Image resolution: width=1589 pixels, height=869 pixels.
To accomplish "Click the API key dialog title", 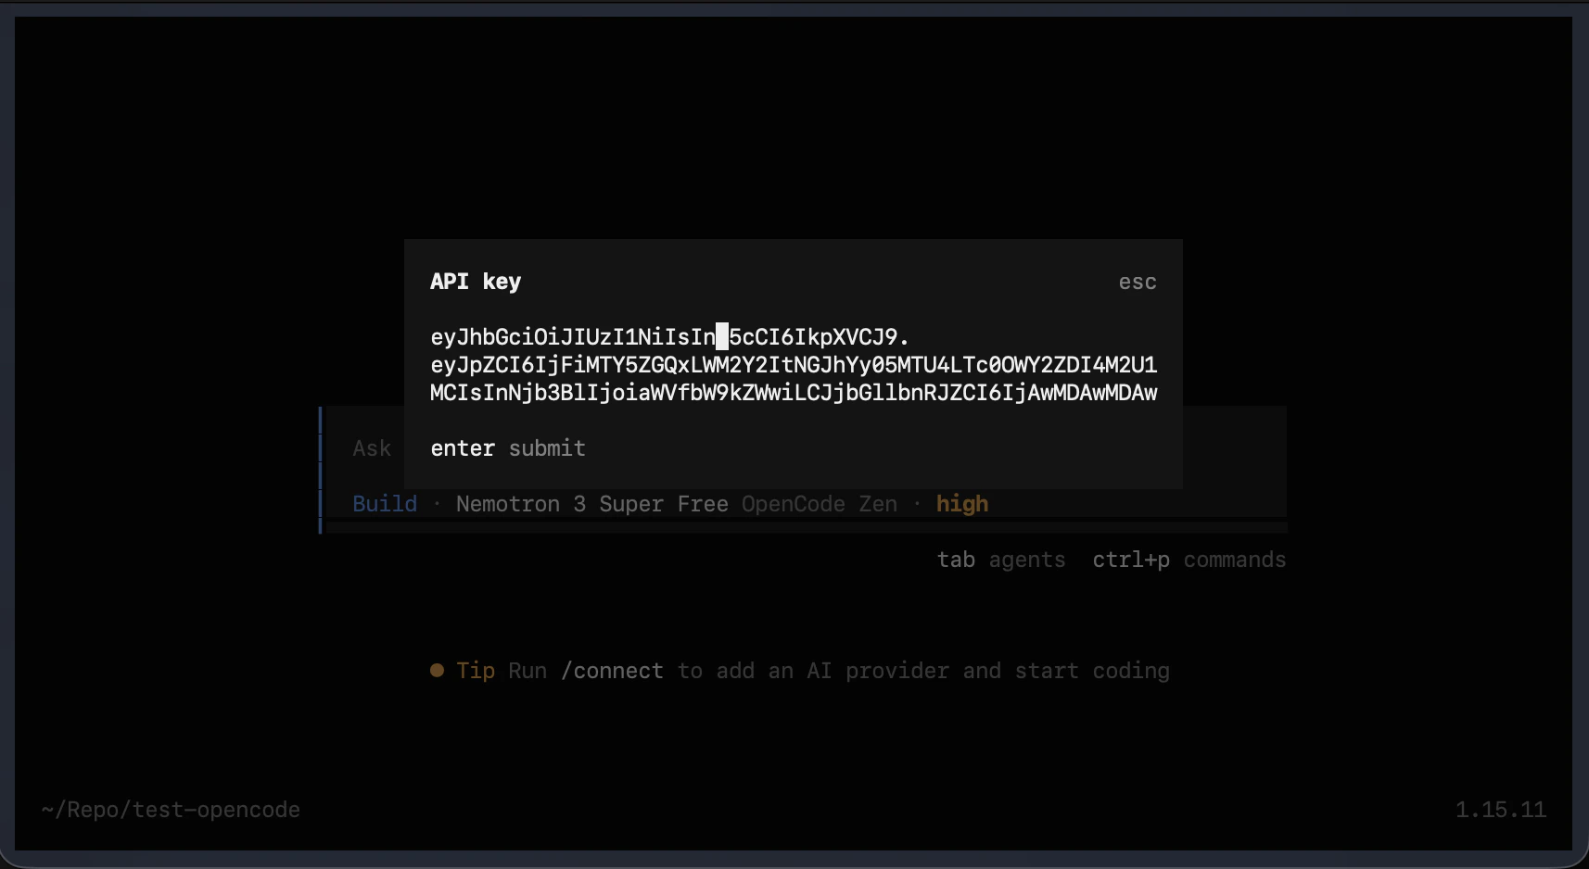I will (x=476, y=282).
